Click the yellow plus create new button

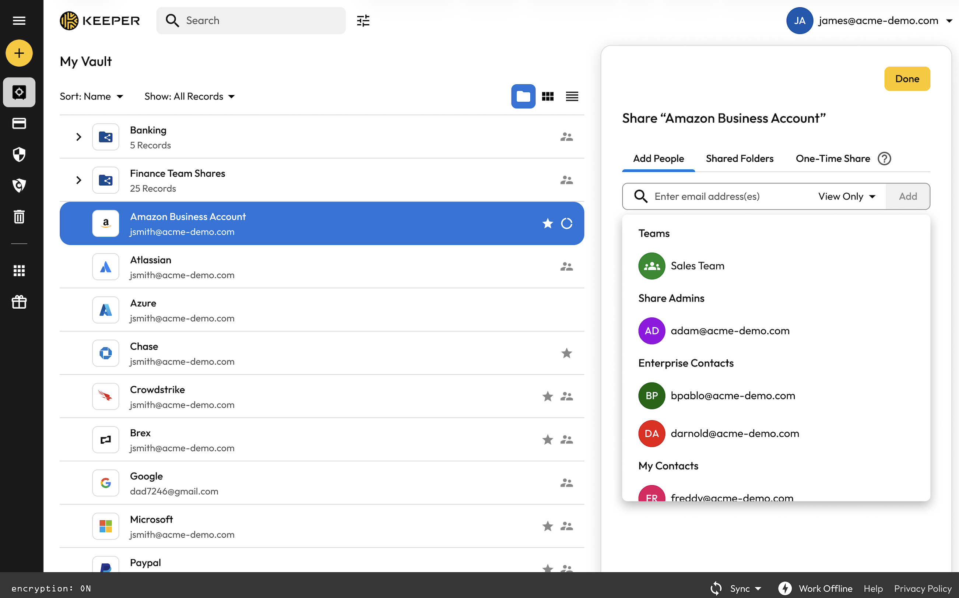(19, 53)
